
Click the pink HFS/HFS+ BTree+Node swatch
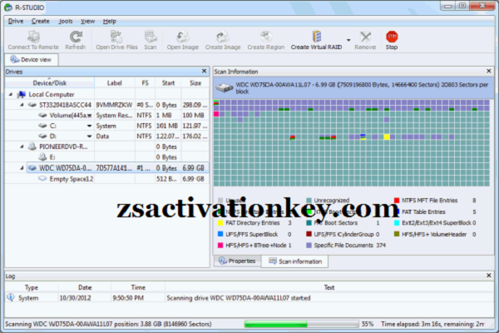220,245
